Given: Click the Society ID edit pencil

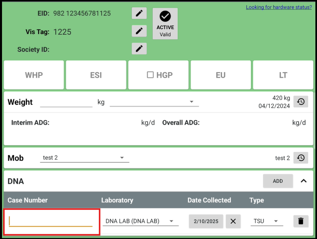Looking at the screenshot, I should [x=139, y=49].
